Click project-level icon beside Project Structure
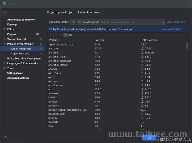192x143 pixels. 41,53
